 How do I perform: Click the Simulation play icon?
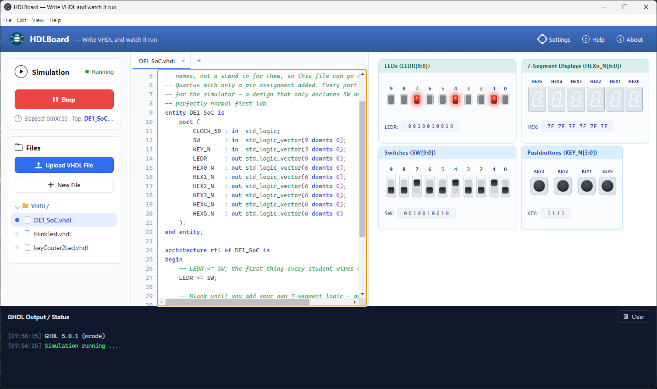pos(21,72)
